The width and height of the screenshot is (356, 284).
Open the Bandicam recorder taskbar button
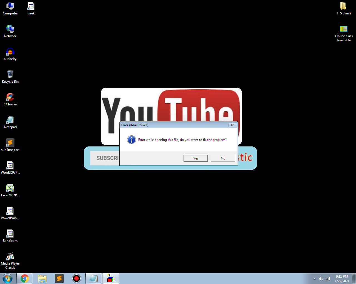(x=76, y=278)
